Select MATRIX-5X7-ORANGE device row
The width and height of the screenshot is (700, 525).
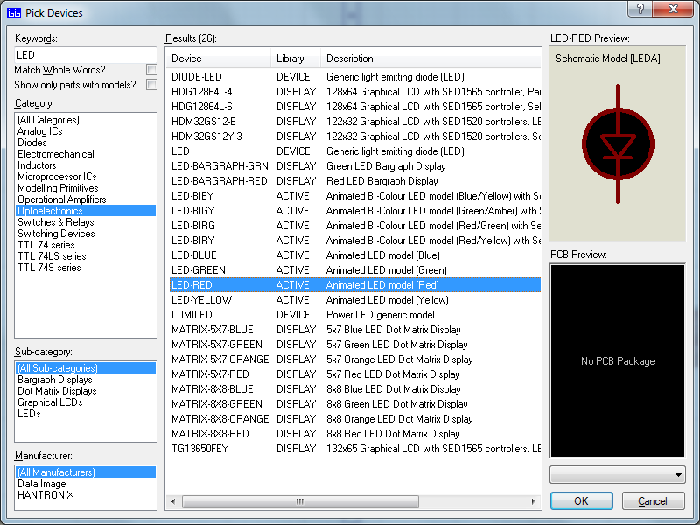[x=355, y=360]
